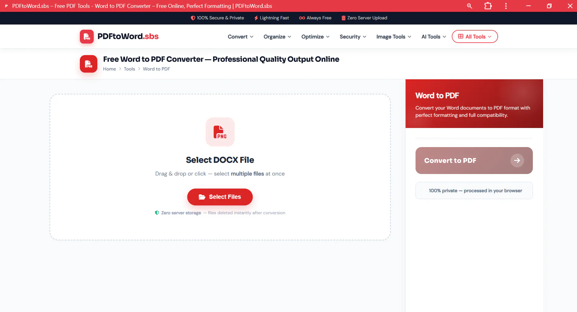This screenshot has width=577, height=312.
Task: Click the page favicon in the title bar
Action: (6, 6)
